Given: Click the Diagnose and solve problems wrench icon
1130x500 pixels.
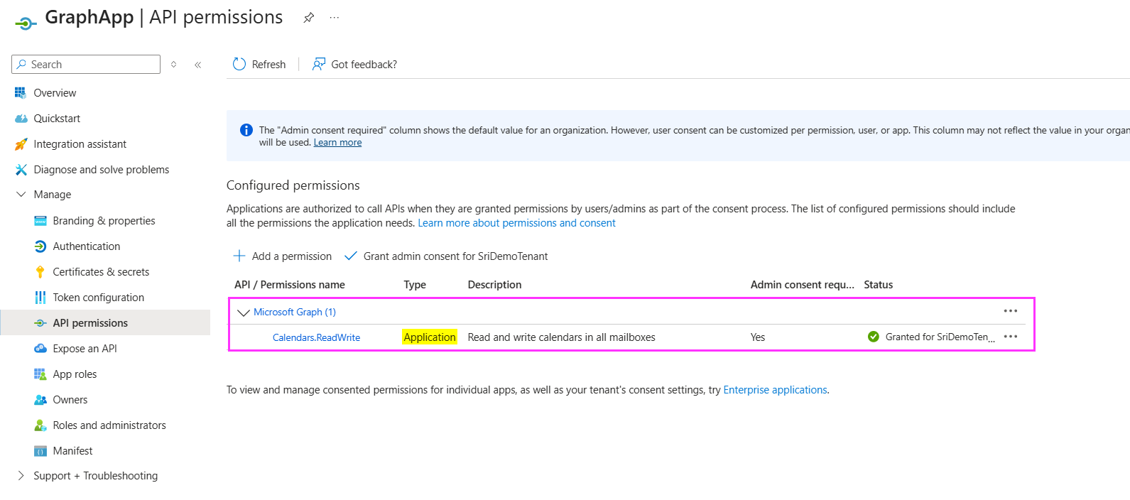Looking at the screenshot, I should coord(21,170).
